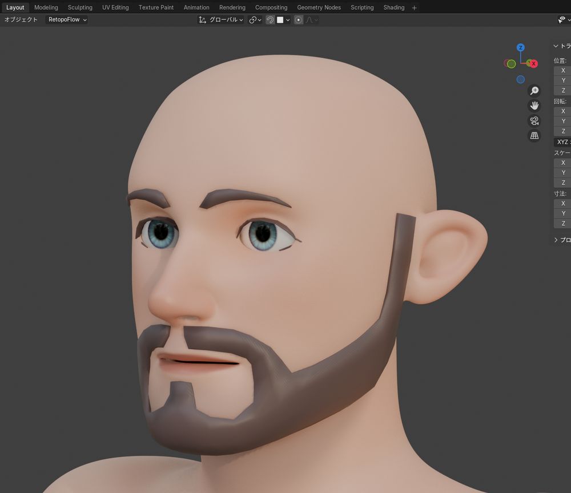Open the Rendering workspace tab
The image size is (571, 493).
point(232,7)
